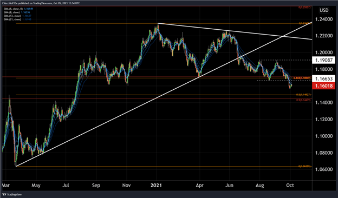Select the EMA (8, close) legend entry
The image size is (338, 198).
pyautogui.click(x=16, y=12)
